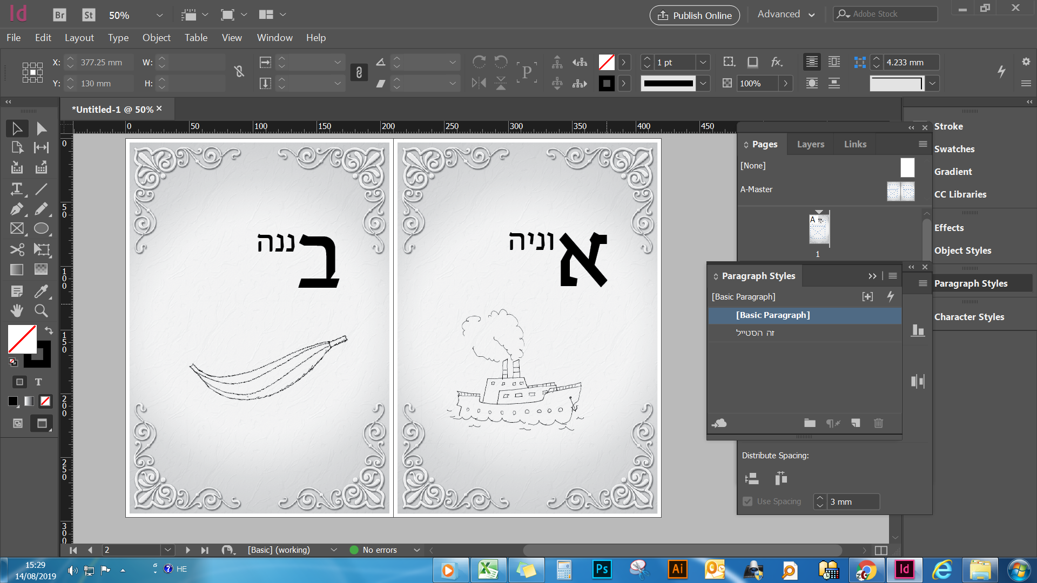
Task: Choose the Zoom tool
Action: coord(41,311)
